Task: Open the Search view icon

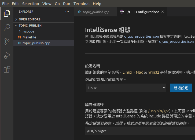Action: pos(7,27)
